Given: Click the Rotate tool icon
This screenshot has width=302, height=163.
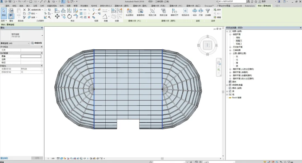Looking at the screenshot, I should [x=69, y=17].
